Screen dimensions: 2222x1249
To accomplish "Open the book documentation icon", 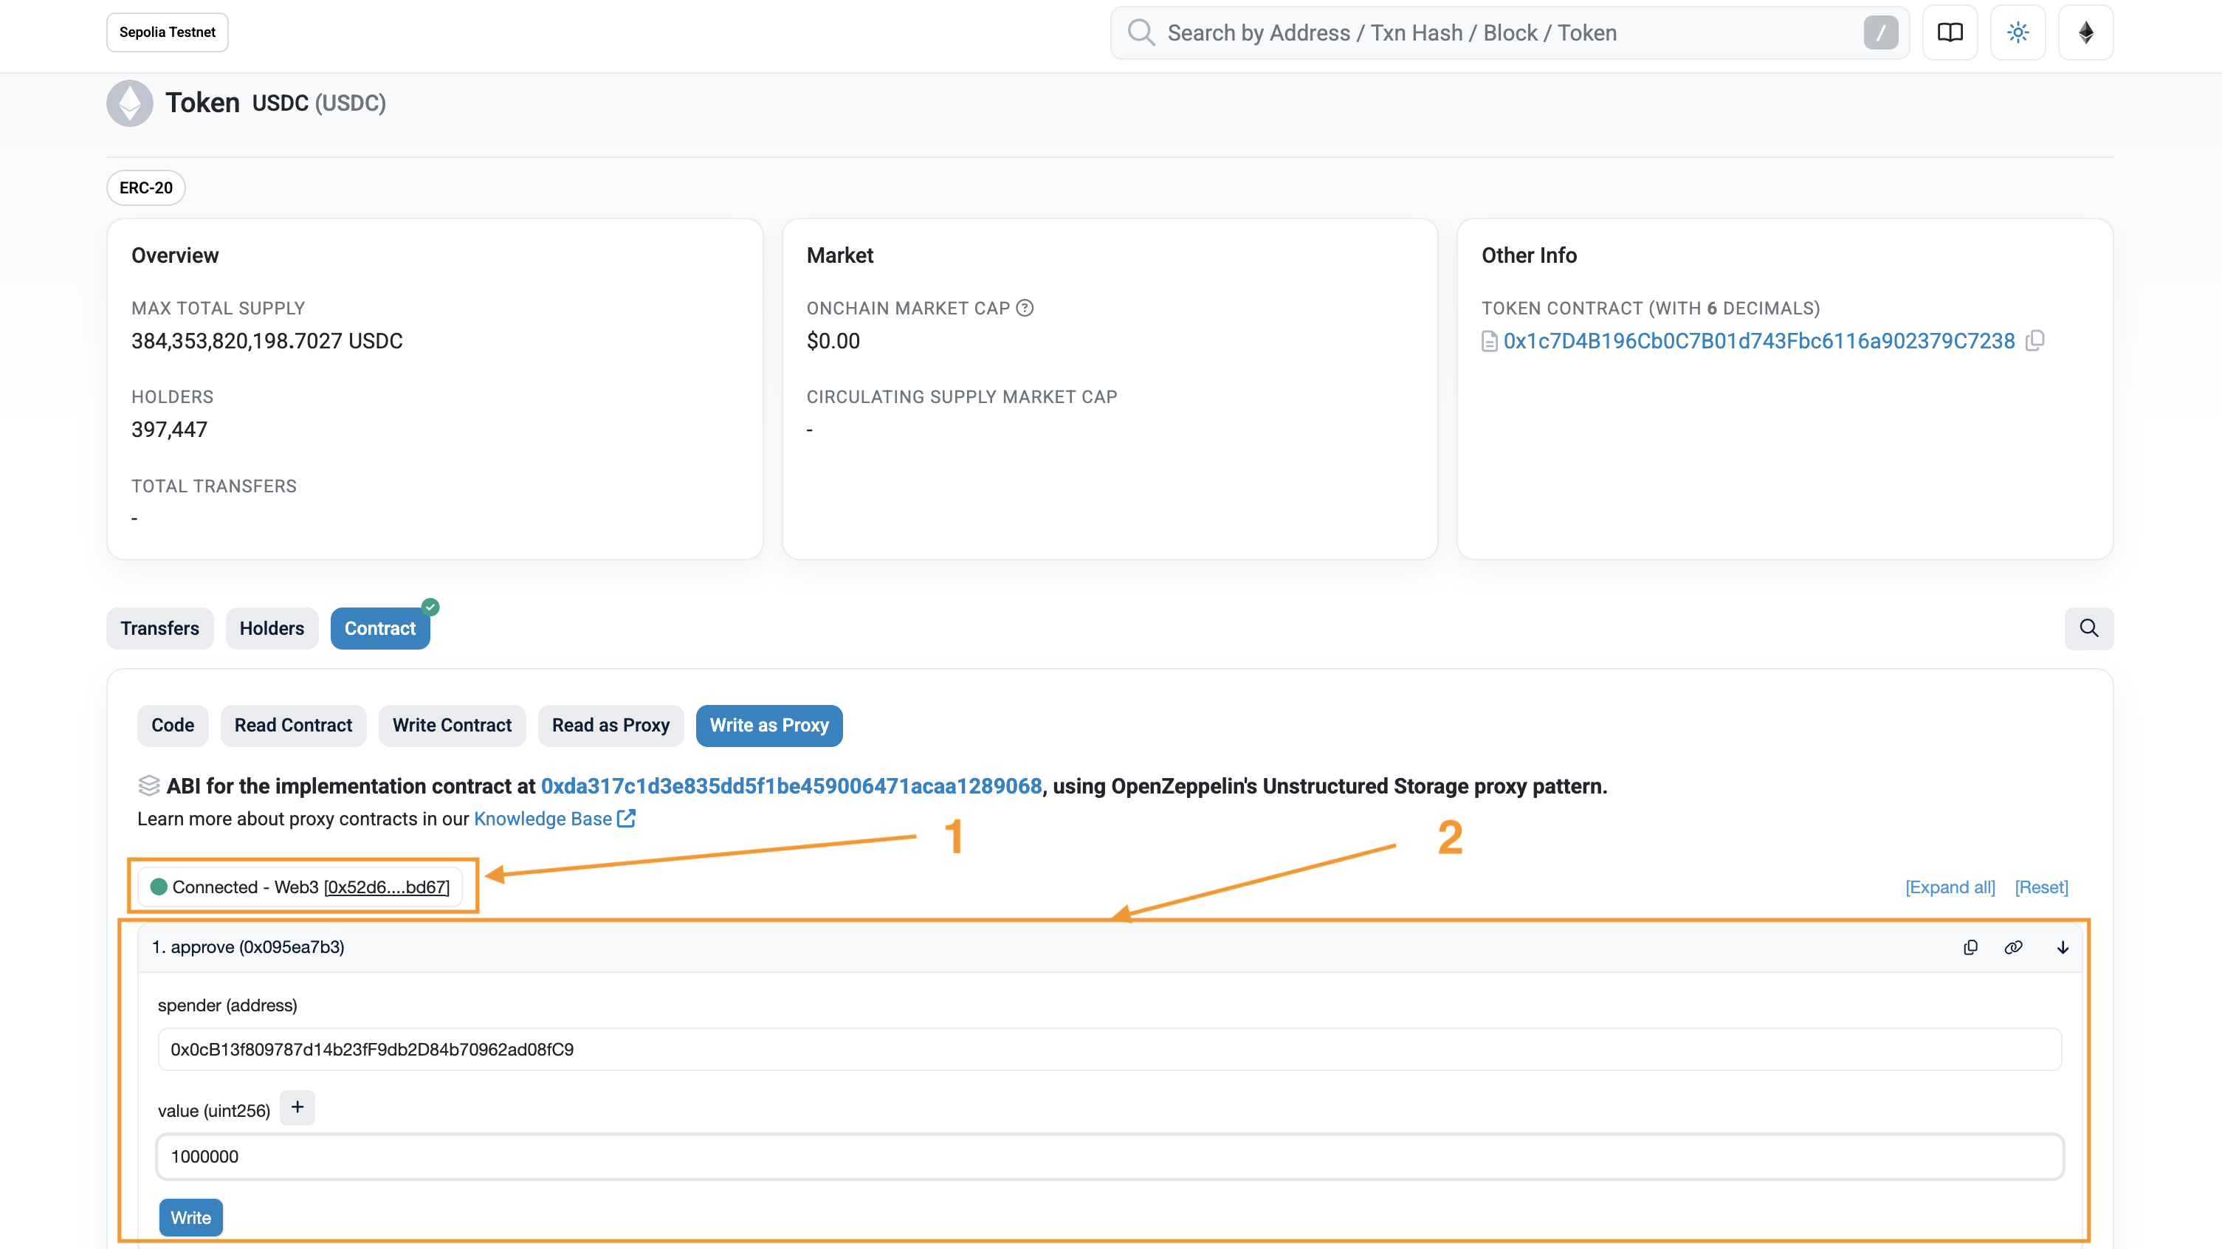I will pyautogui.click(x=1950, y=32).
